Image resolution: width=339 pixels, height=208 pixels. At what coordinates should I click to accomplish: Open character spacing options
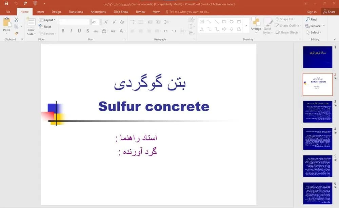click(104, 31)
